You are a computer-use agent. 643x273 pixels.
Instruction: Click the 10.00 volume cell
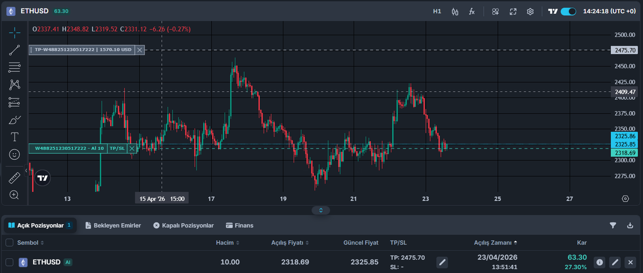tap(230, 262)
